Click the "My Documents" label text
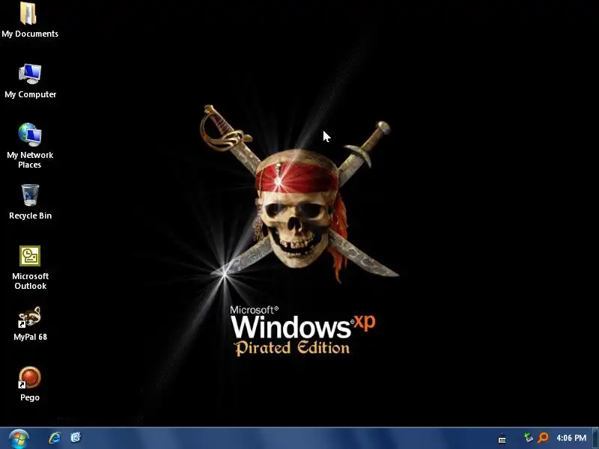 [30, 34]
